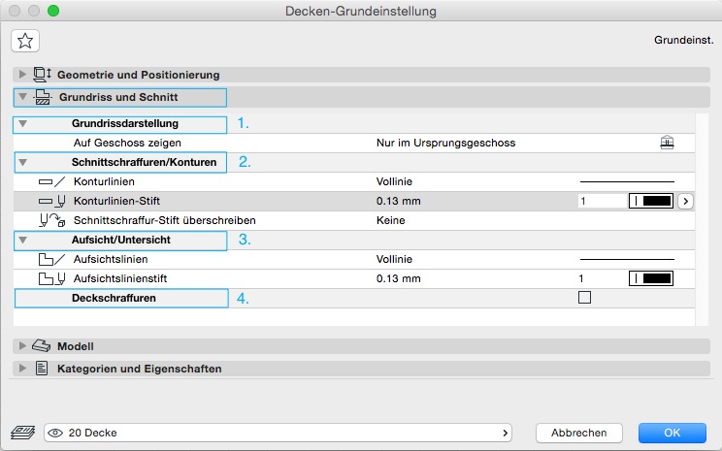Click the Geometrie und Positionierung panel icon
This screenshot has width=722, height=451.
43,75
